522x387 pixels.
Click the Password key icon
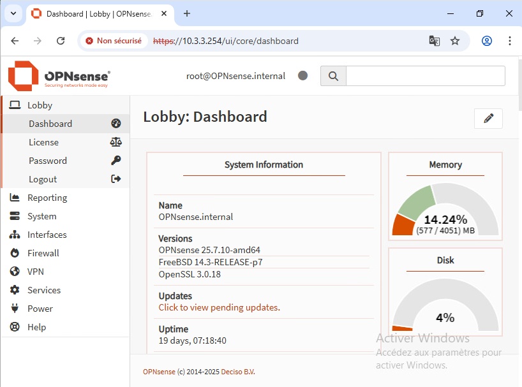[116, 161]
